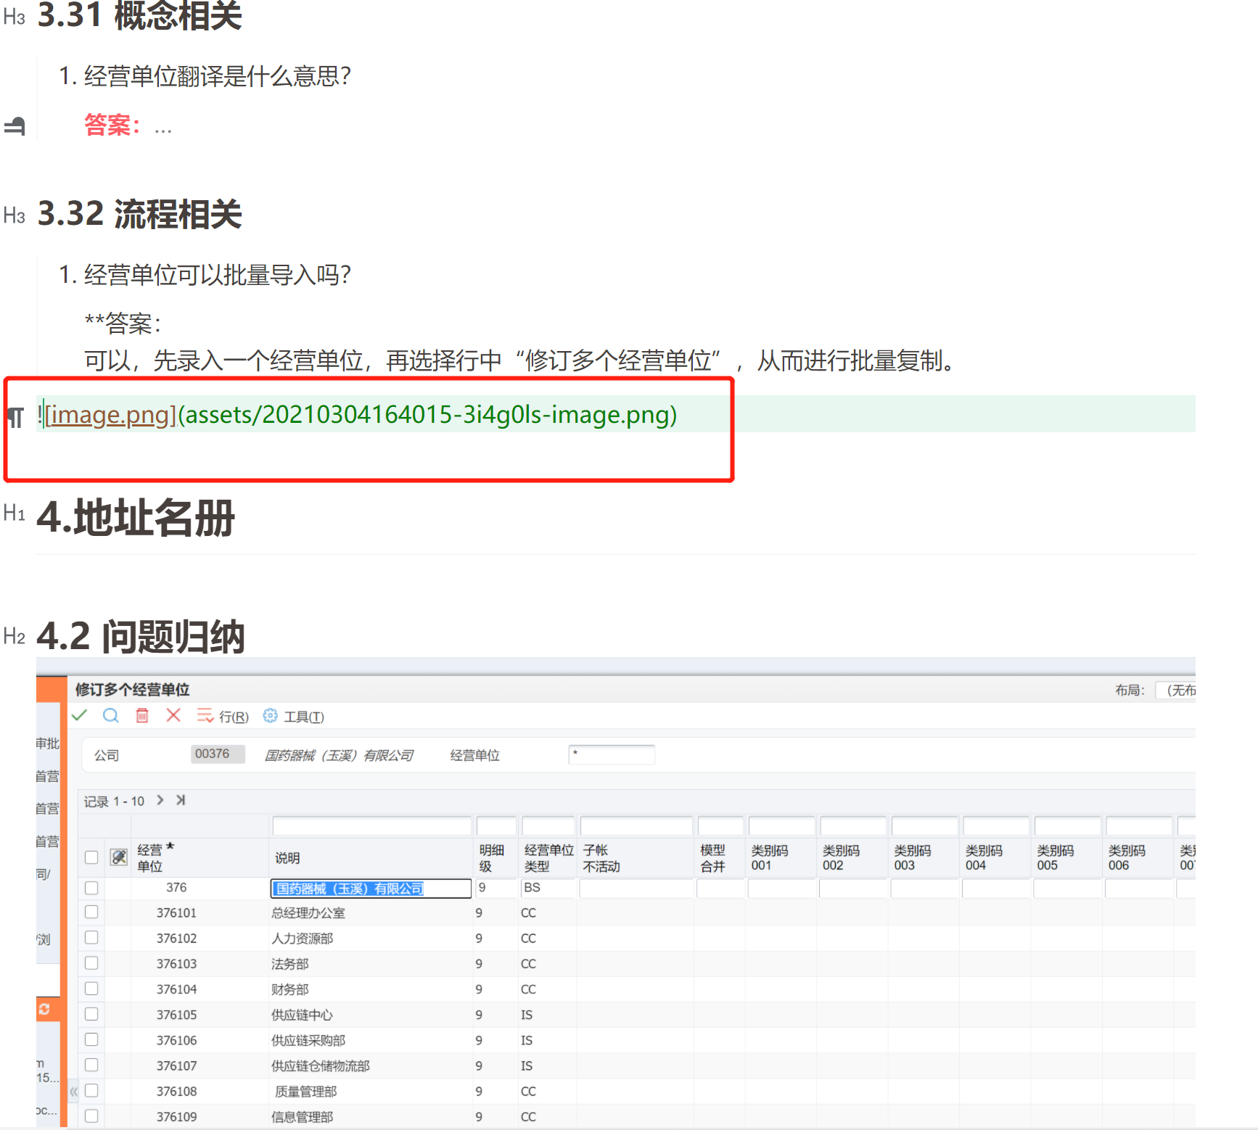Click the question 经营单位翻译是什么意思?
Screen dimensions: 1258x1130
click(218, 76)
